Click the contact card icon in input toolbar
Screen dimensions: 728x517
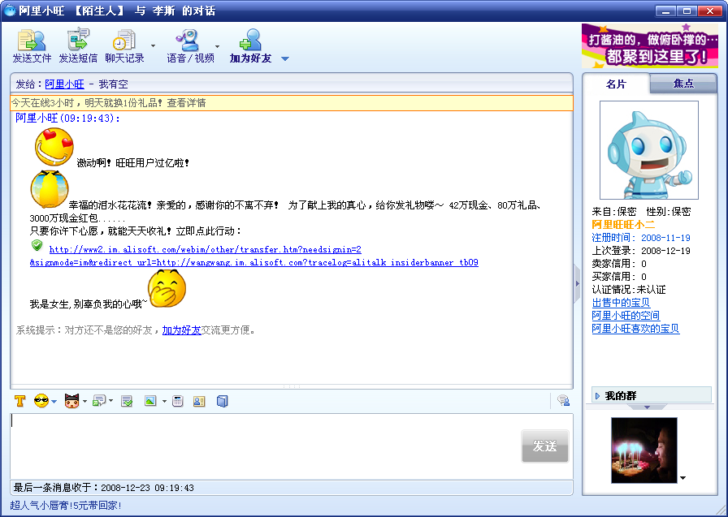[199, 401]
